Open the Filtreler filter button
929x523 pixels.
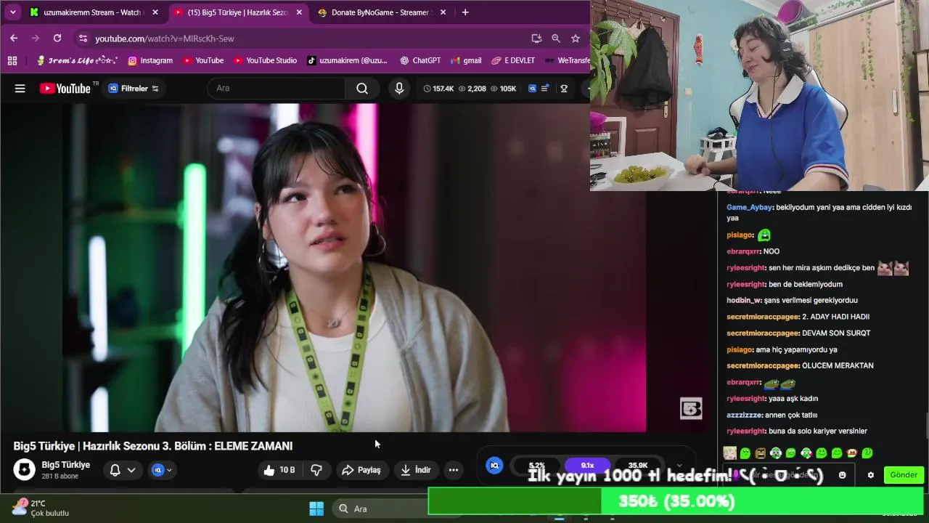(x=134, y=89)
